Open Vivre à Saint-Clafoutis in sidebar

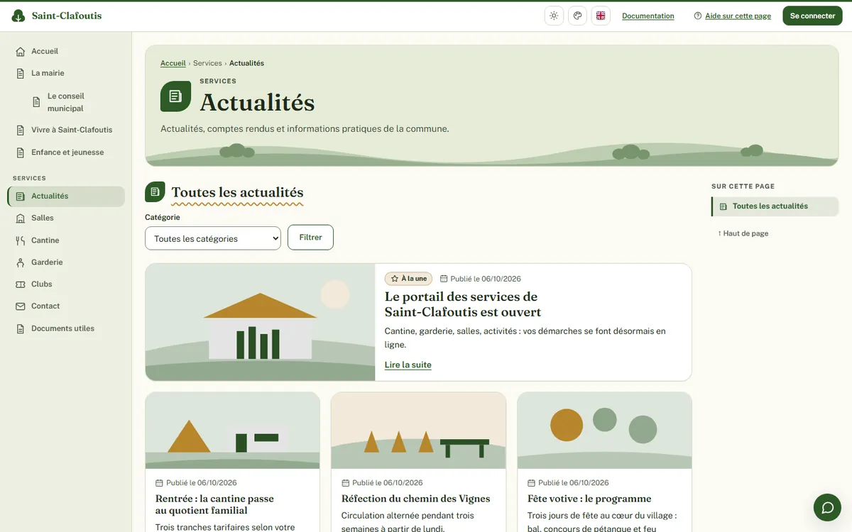pyautogui.click(x=66, y=130)
